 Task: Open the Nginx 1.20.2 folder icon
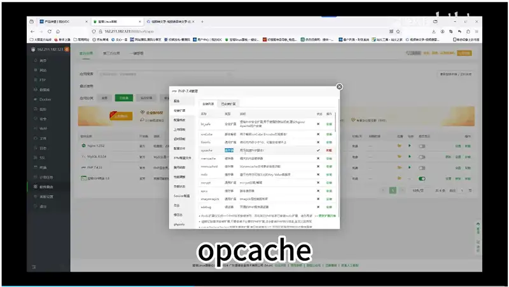[x=399, y=145]
